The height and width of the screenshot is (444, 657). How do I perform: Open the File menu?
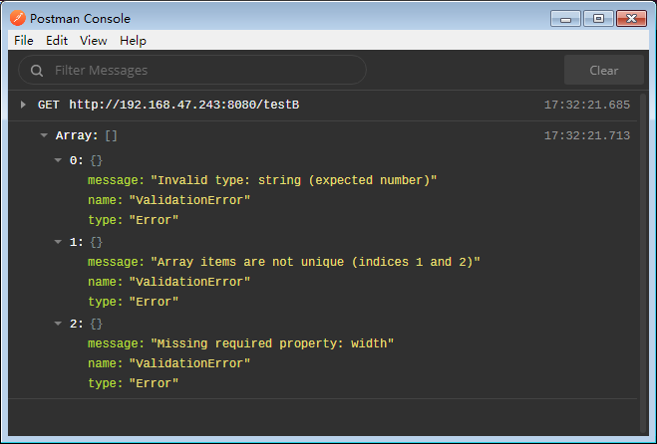tap(24, 41)
